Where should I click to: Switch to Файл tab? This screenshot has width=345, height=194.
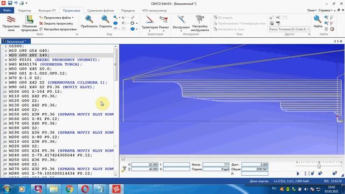coord(7,10)
